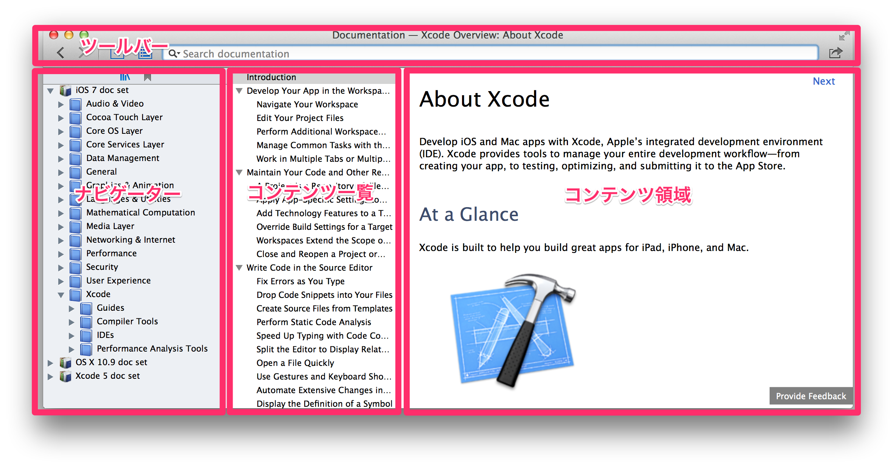Expand the Media Layer triangle
This screenshot has width=896, height=468.
click(x=61, y=227)
